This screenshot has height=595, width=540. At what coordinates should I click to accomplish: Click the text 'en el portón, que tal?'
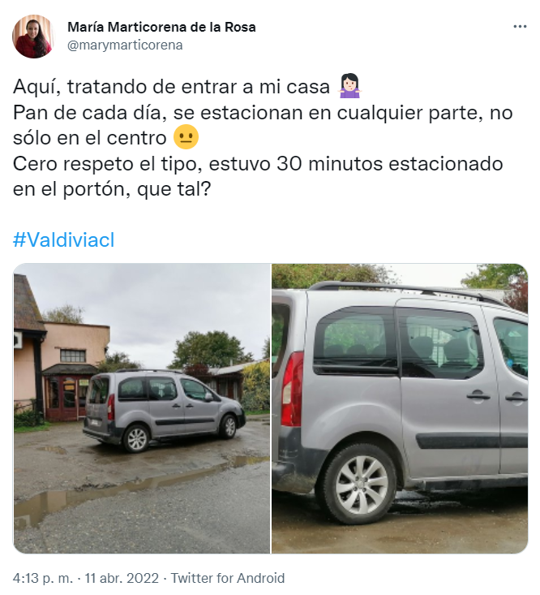pyautogui.click(x=111, y=189)
